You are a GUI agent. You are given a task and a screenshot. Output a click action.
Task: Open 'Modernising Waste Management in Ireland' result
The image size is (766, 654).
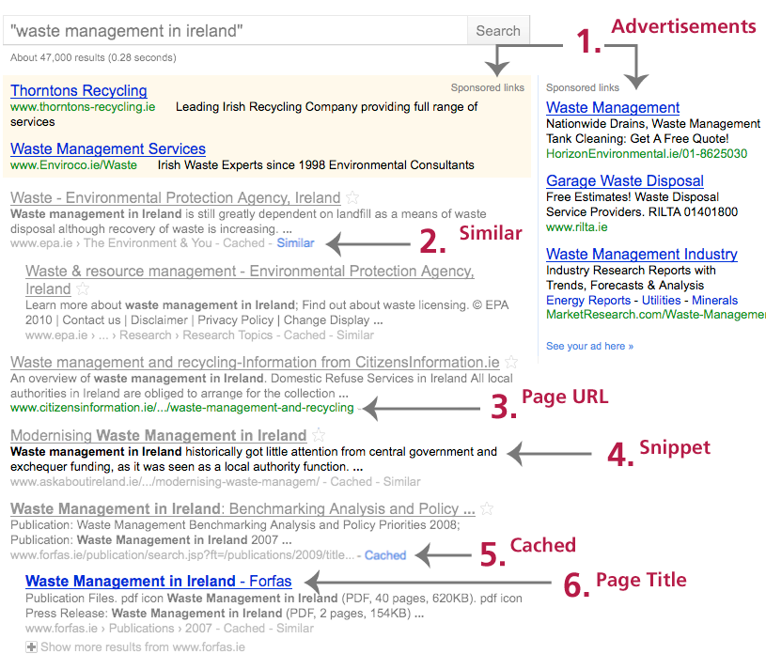tap(158, 435)
